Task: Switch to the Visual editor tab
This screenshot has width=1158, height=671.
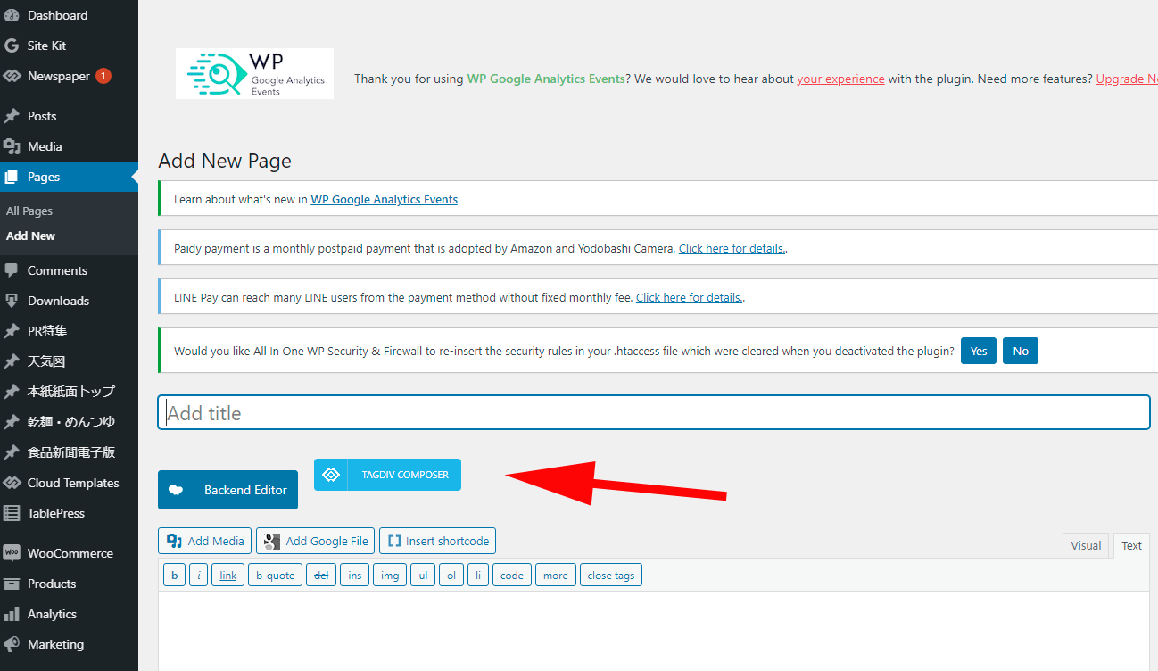Action: coord(1086,545)
